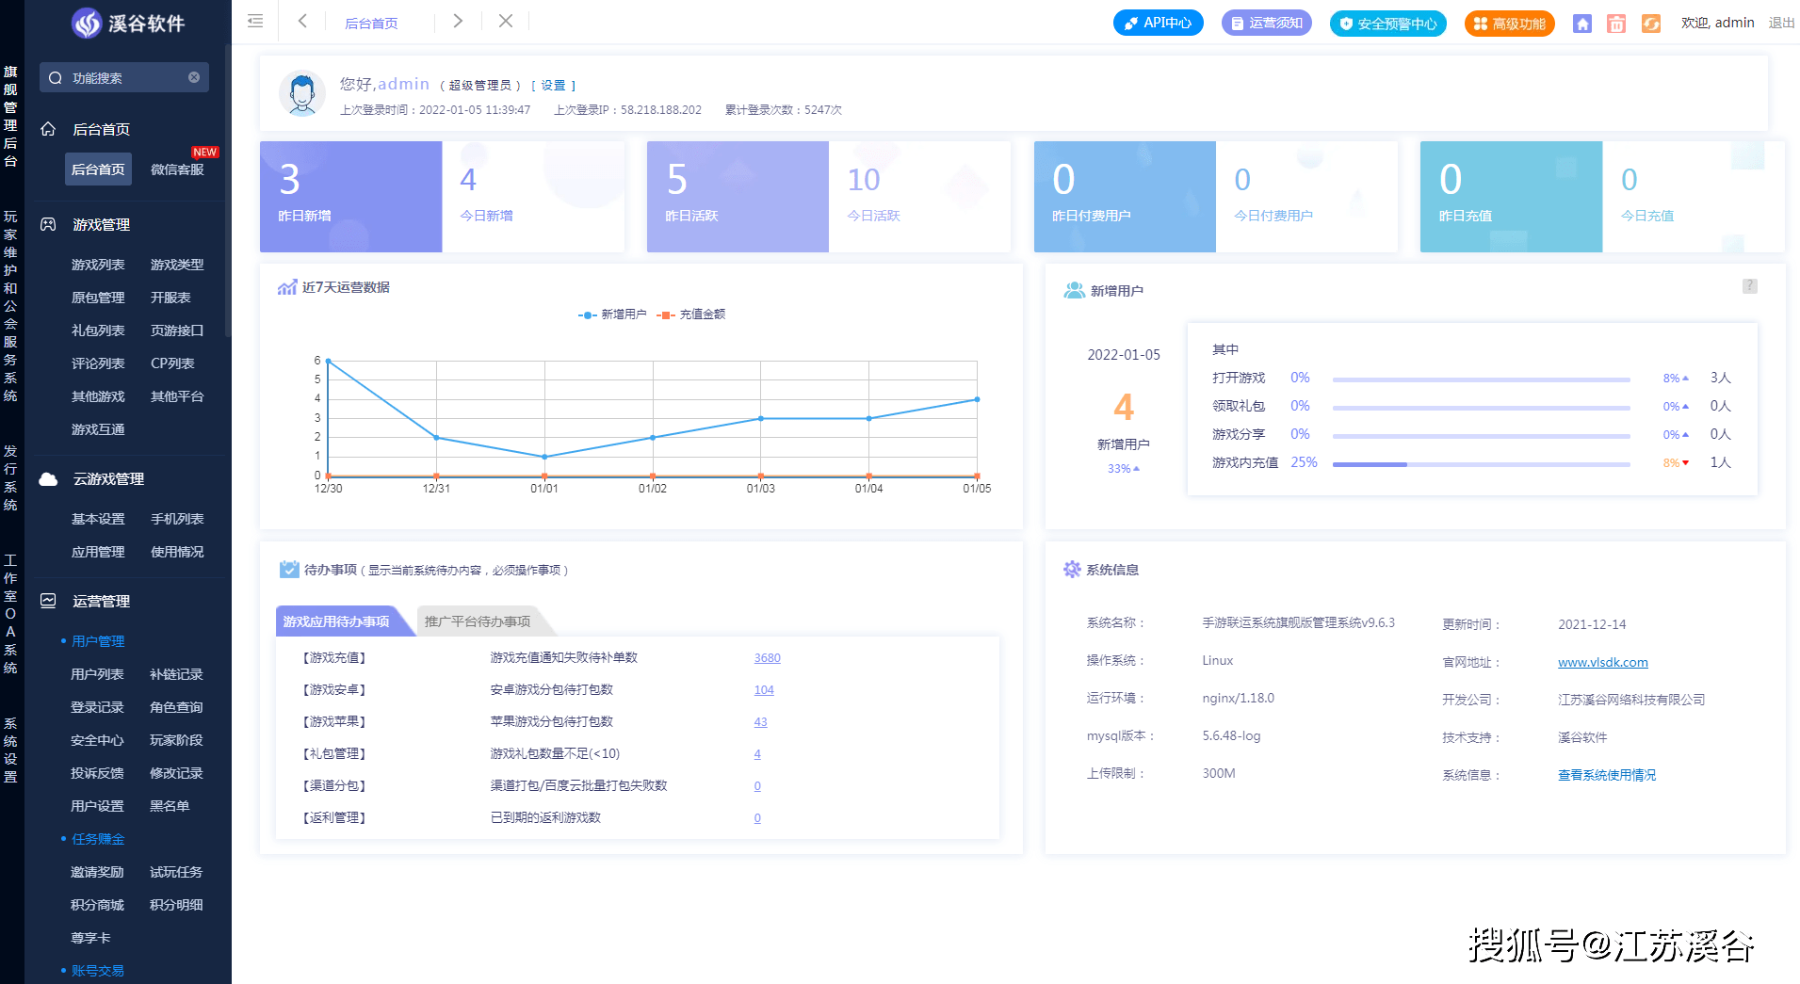Click the orange refresh icon in top bar
This screenshot has height=984, width=1800.
[1651, 24]
